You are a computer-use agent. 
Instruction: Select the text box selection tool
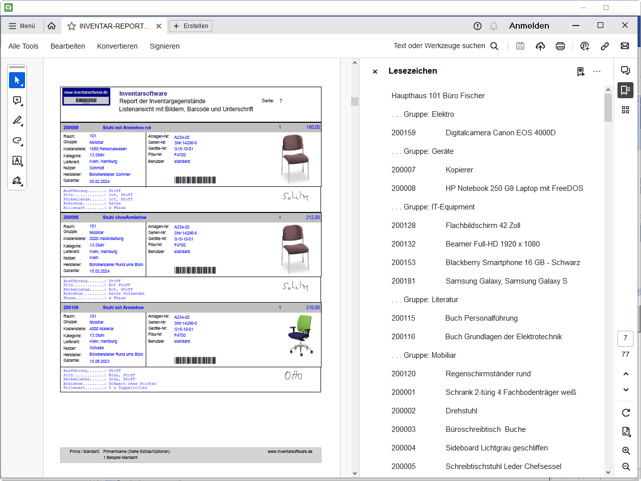[x=17, y=161]
